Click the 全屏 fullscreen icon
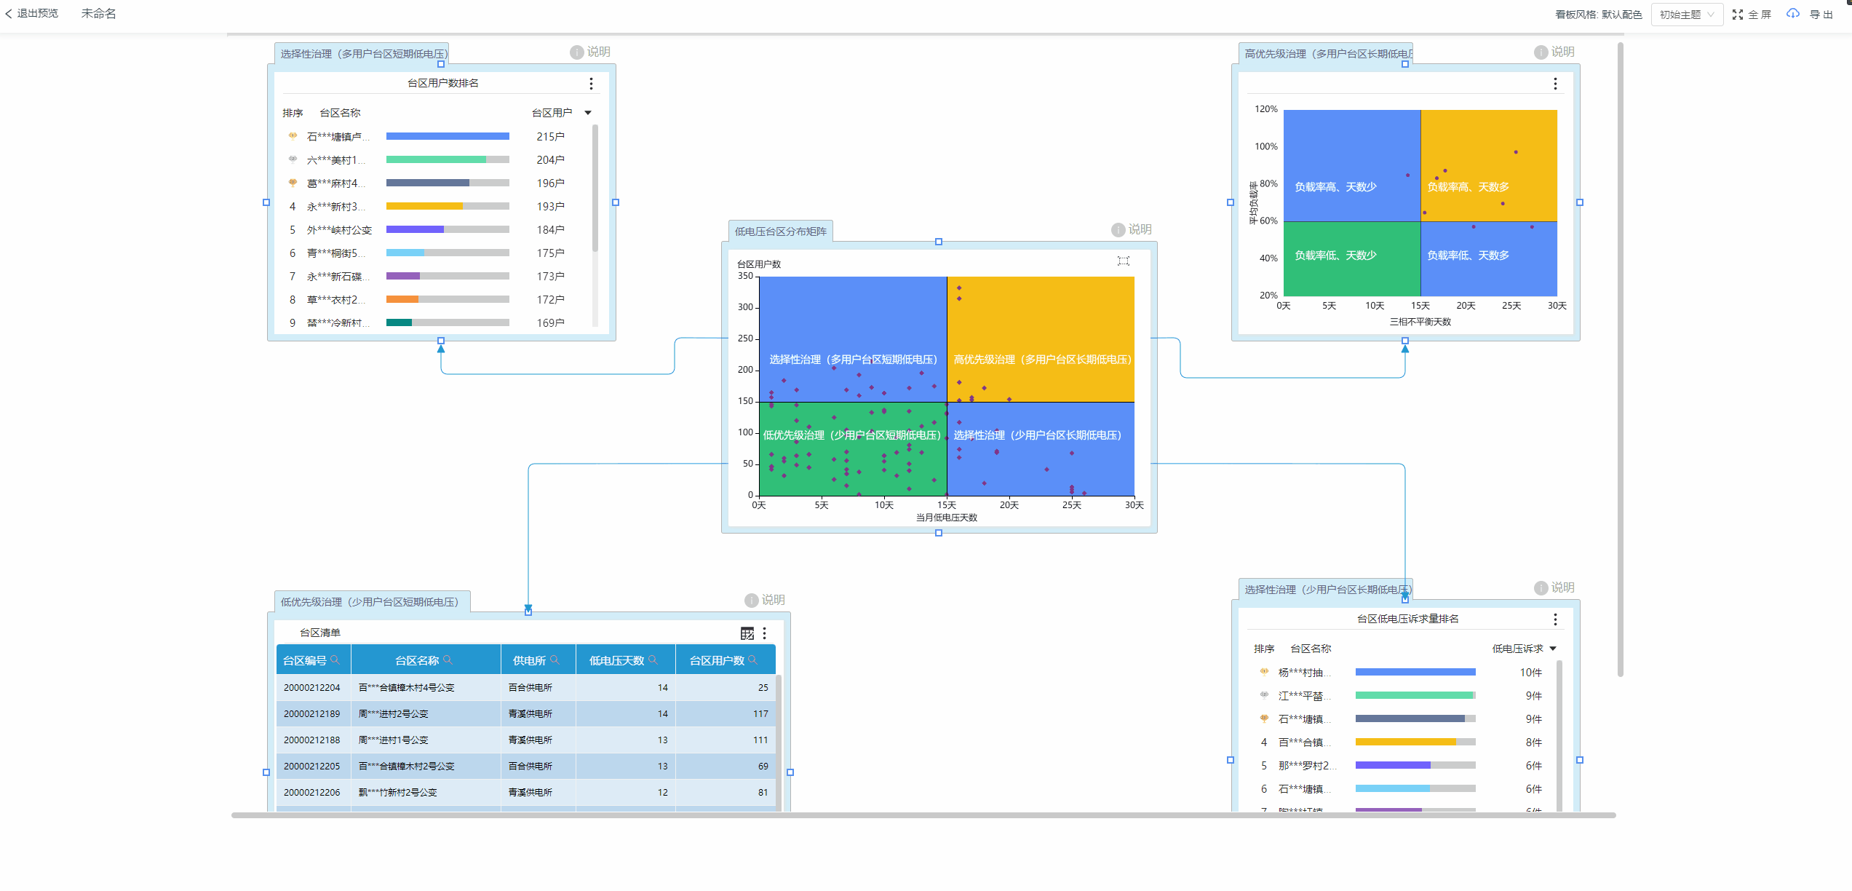 tap(1738, 15)
